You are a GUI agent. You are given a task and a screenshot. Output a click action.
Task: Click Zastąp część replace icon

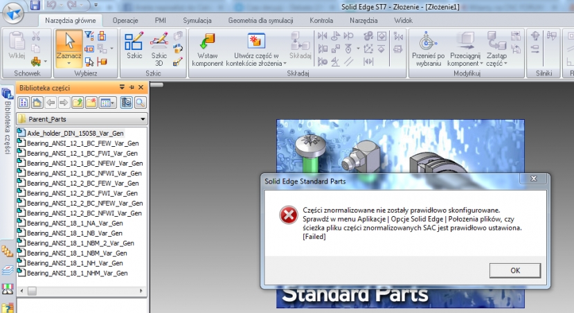coord(496,41)
